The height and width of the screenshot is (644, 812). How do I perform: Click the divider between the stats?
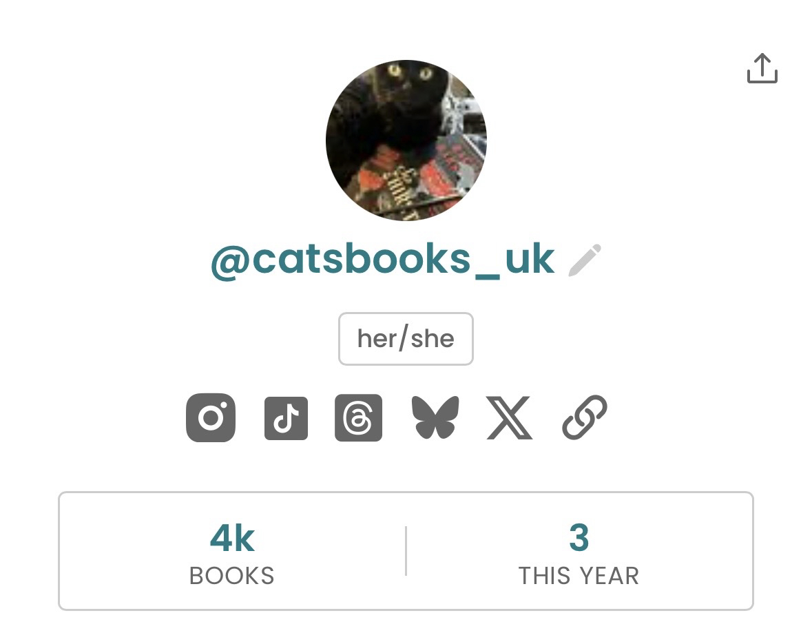406,551
